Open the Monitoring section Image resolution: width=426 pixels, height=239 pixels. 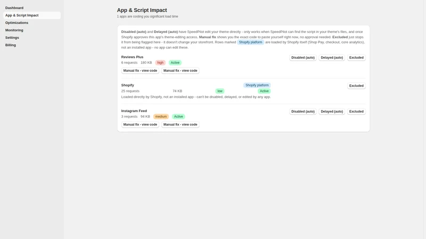pyautogui.click(x=14, y=30)
